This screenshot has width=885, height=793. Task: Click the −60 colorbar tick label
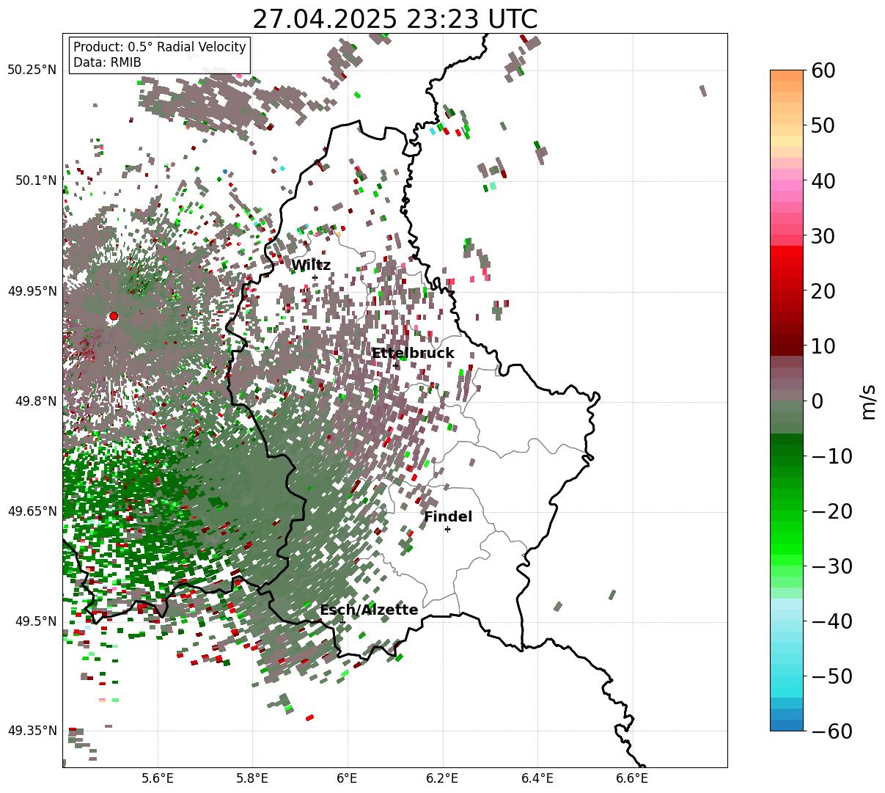pos(831,731)
